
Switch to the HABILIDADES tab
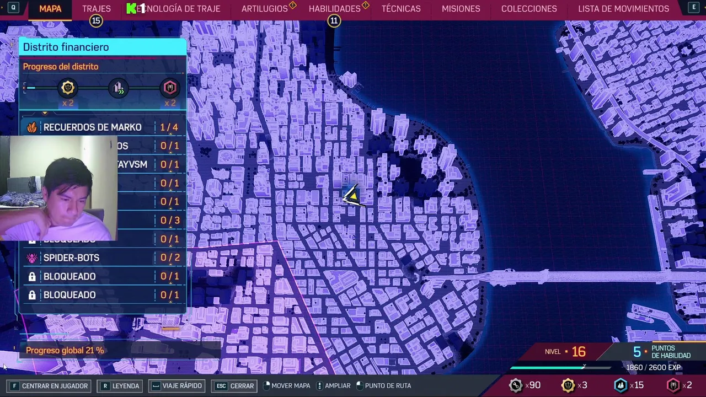pyautogui.click(x=334, y=9)
